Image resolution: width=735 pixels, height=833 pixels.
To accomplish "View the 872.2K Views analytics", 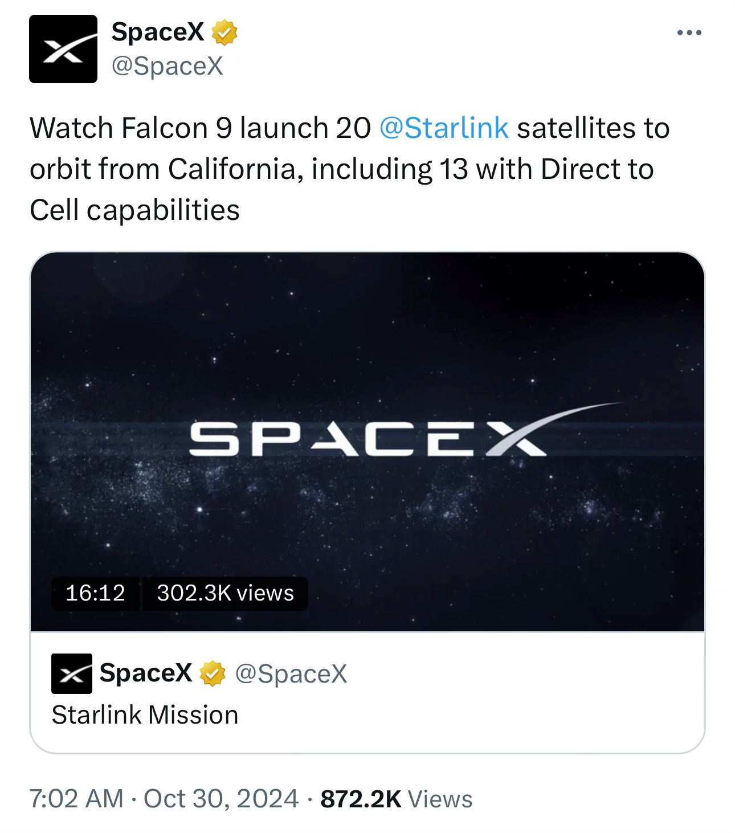I will click(x=397, y=799).
